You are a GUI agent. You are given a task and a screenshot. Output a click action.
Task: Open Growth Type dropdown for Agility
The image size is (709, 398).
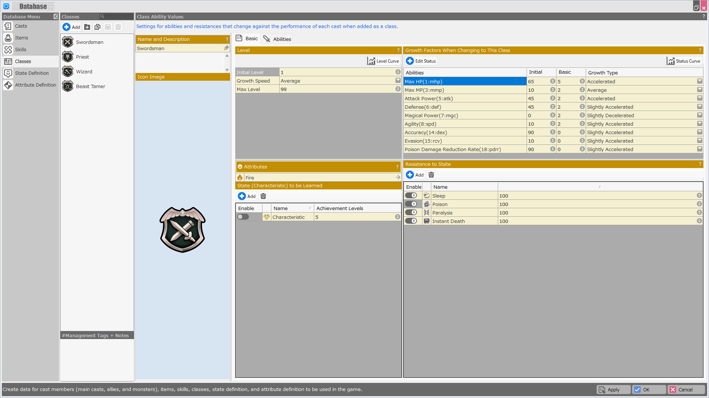click(x=699, y=124)
